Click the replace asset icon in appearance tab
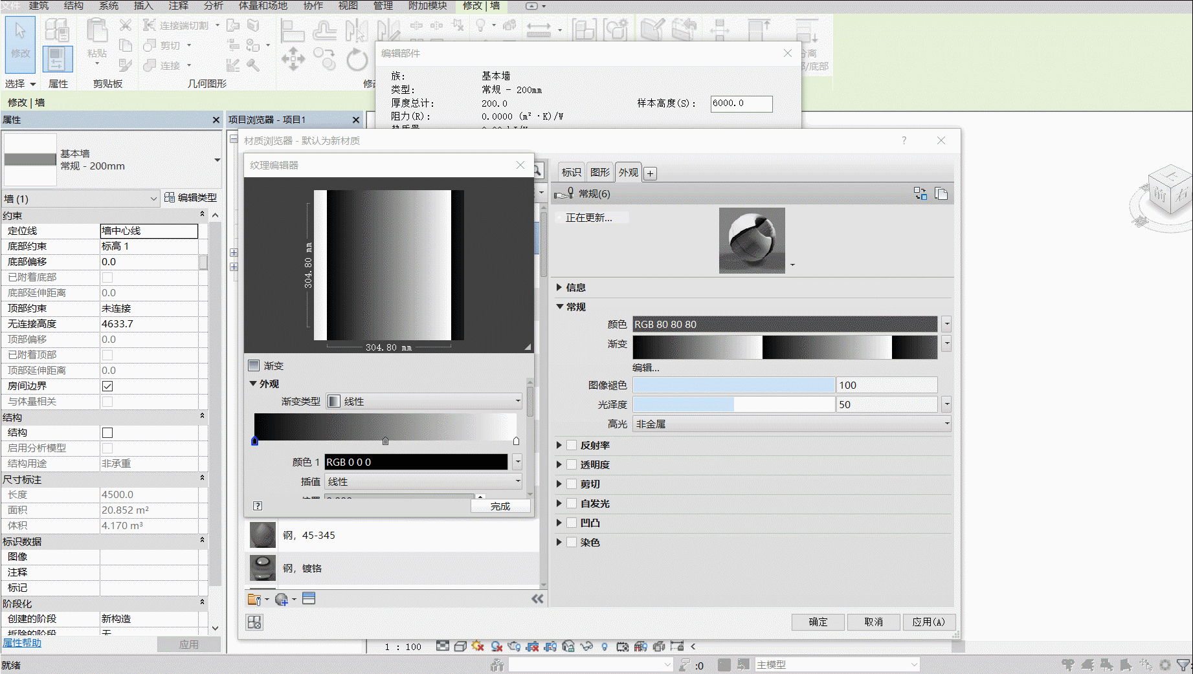 click(920, 193)
